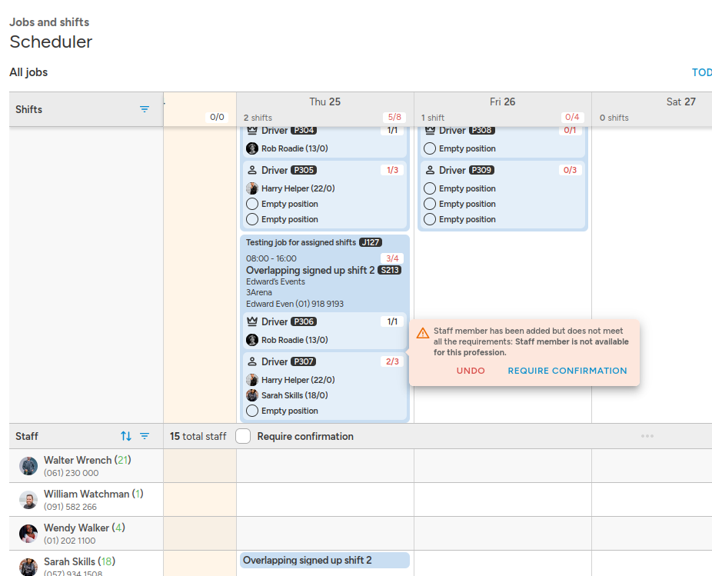Open the Fri 26 day header
Screen dimensions: 712x576
click(502, 102)
